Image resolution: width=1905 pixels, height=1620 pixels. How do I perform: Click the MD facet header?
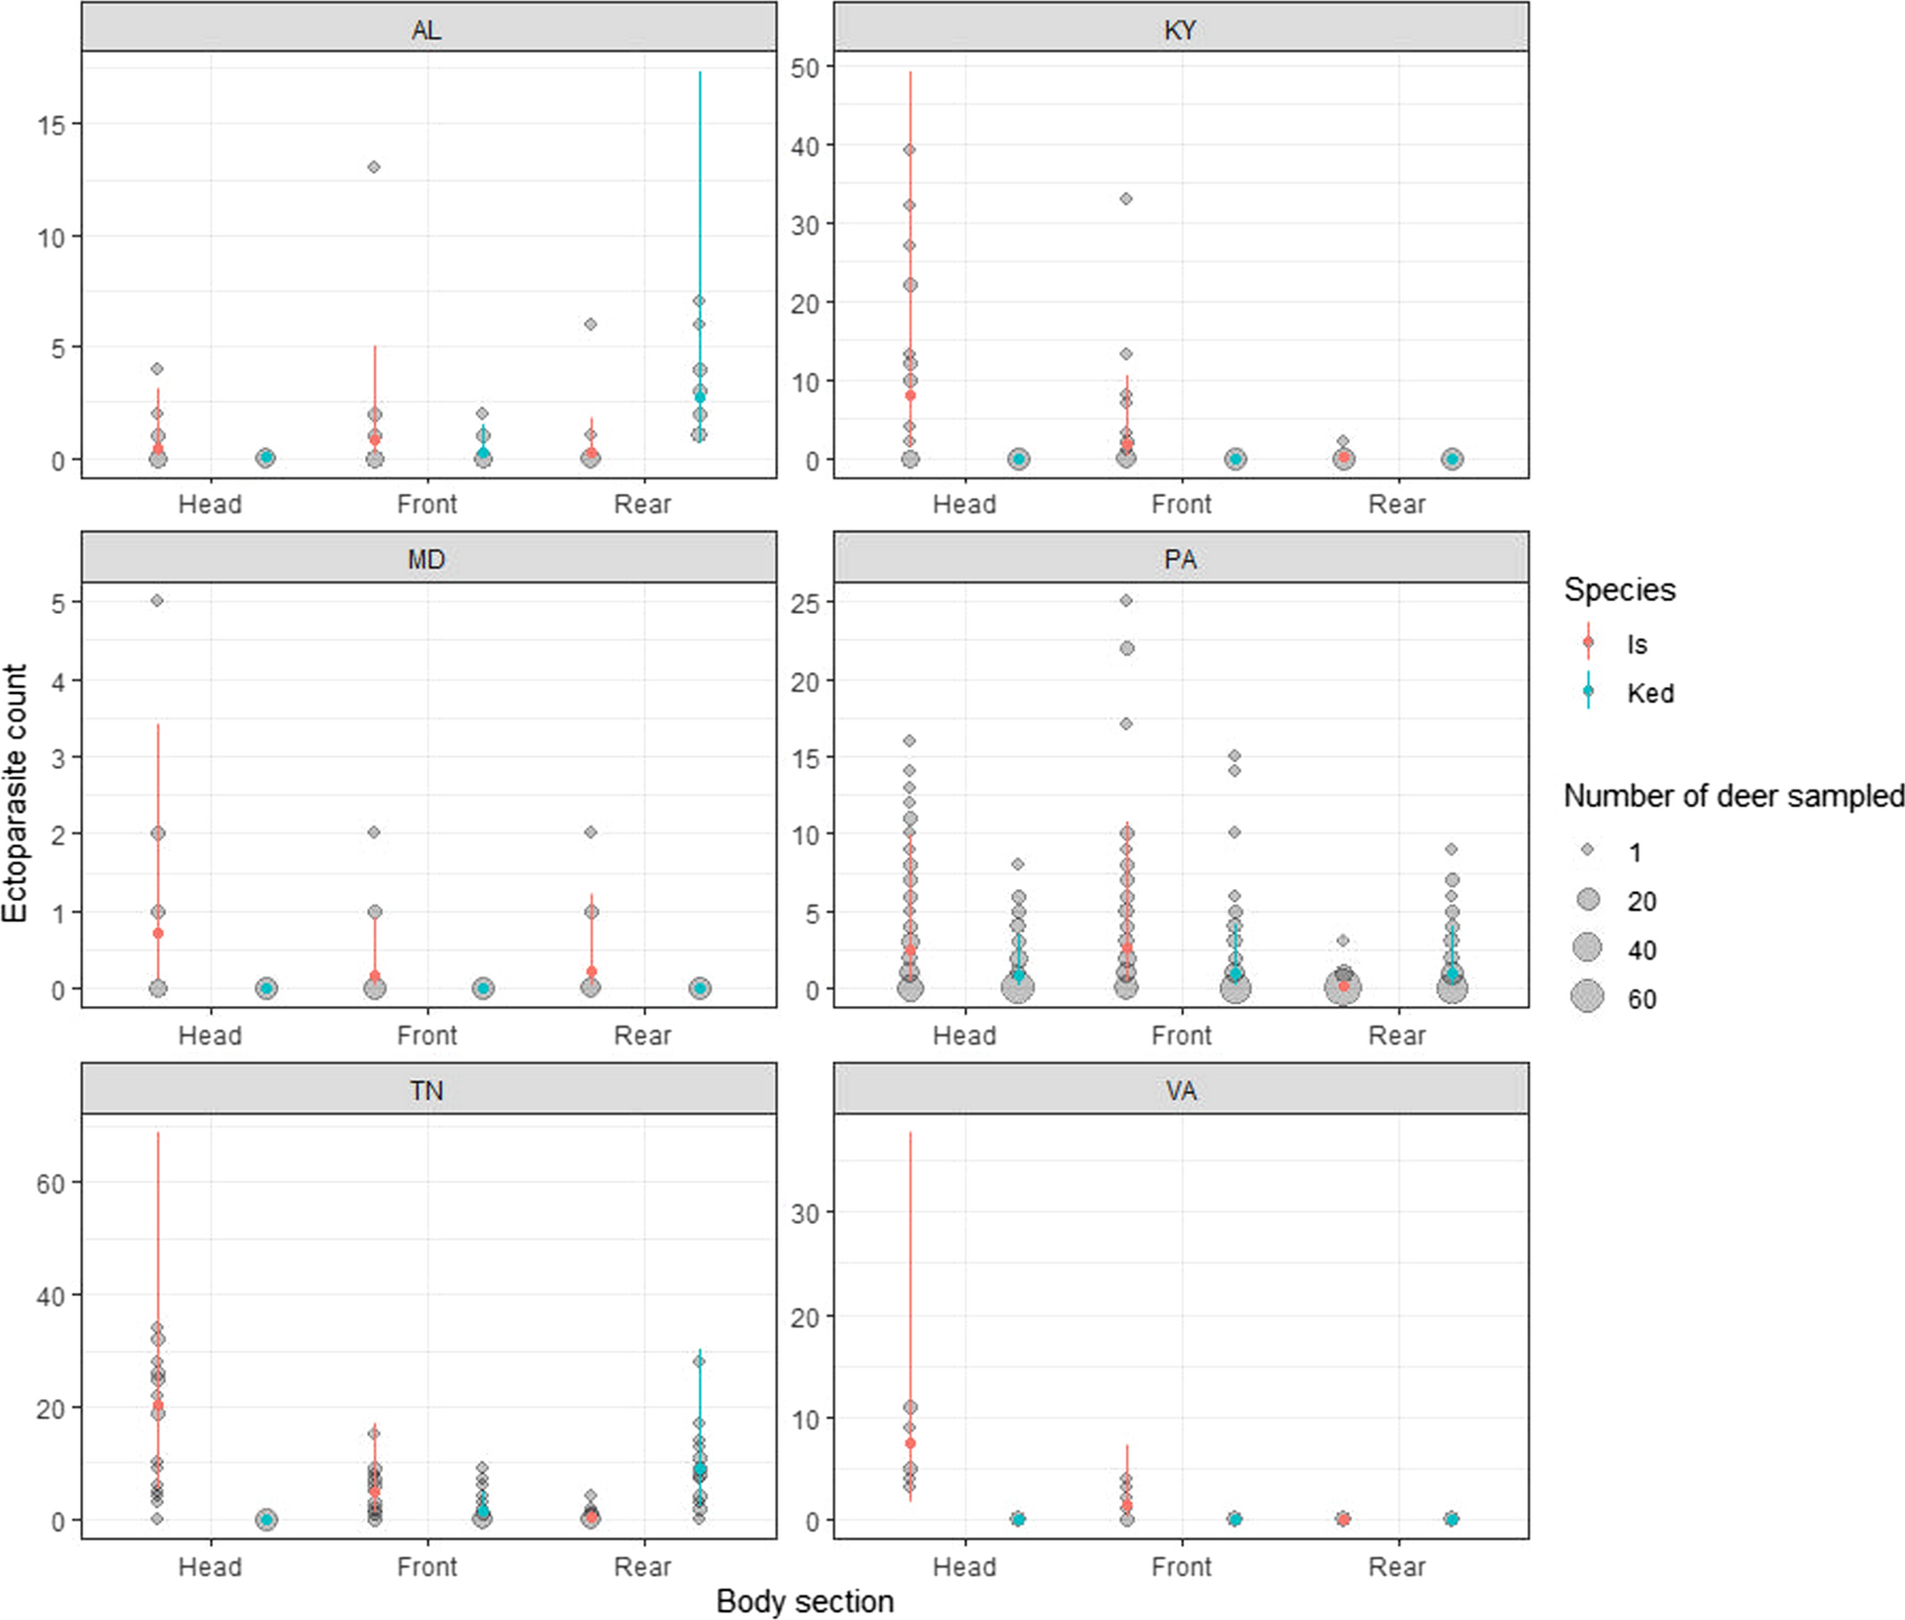[428, 558]
